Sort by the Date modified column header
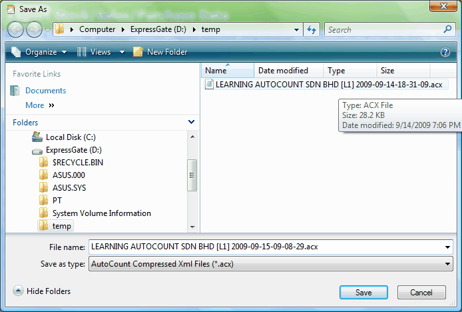462x312 pixels. (x=289, y=71)
